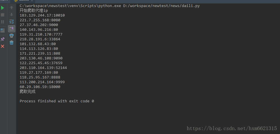Viewport: 280px width, 134px height.
Task: Click the Up stack trace arrow
Action: click(x=12, y=8)
